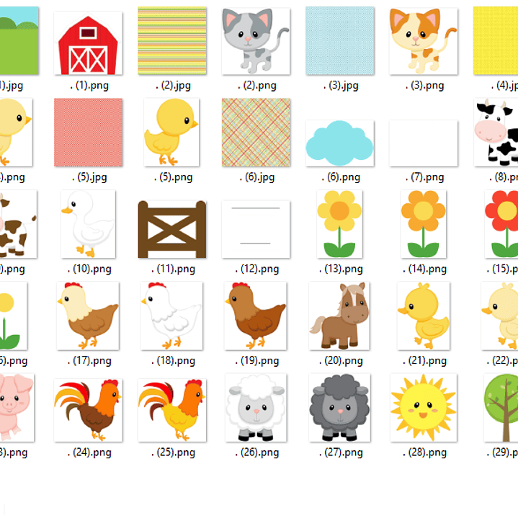This screenshot has width=518, height=518.
Task: Select the white goose image (10).png
Action: 88,224
